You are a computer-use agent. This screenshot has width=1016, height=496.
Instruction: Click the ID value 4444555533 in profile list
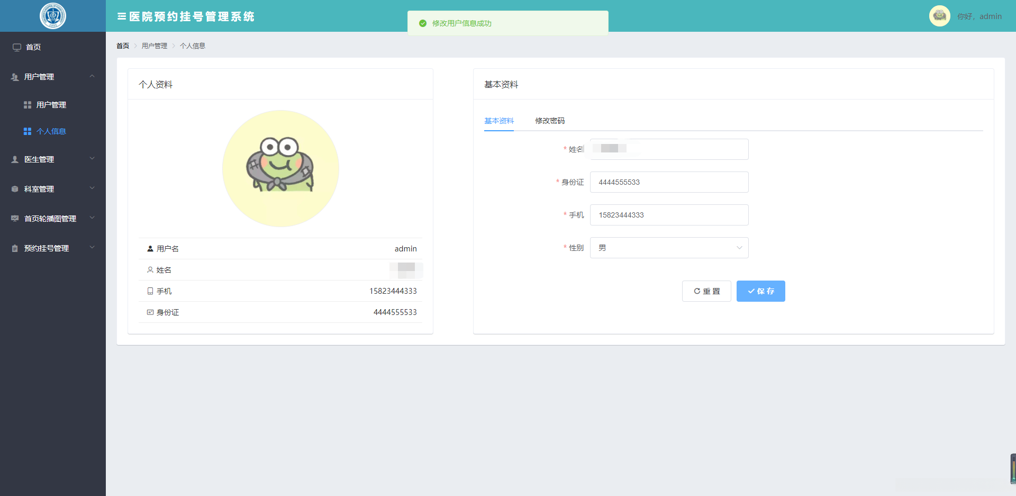point(395,312)
